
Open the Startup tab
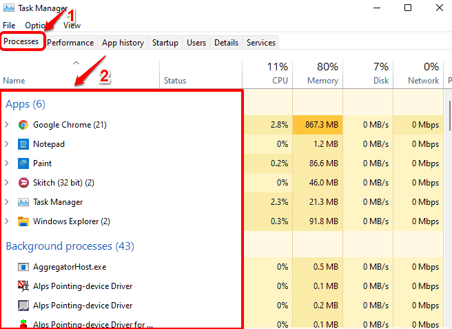click(x=165, y=43)
